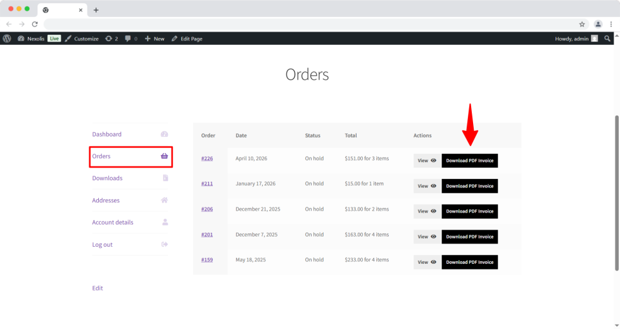This screenshot has width=620, height=329.
Task: Open the Howdy, admin account menu
Action: click(x=576, y=39)
